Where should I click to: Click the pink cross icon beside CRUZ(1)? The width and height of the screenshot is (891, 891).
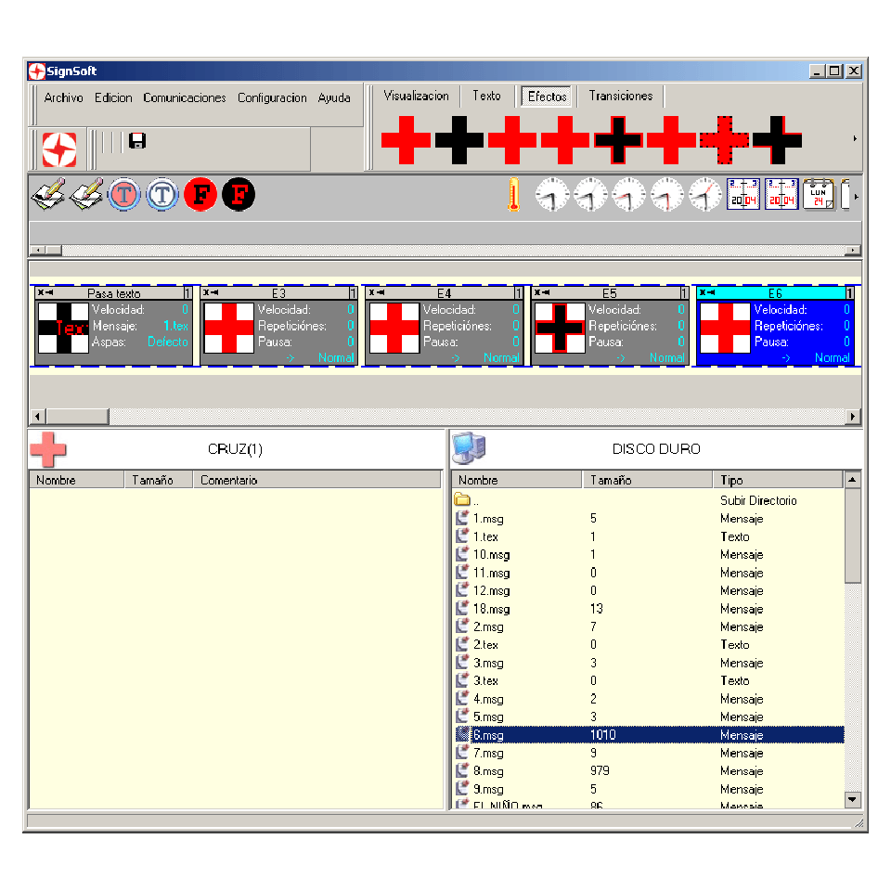48,448
